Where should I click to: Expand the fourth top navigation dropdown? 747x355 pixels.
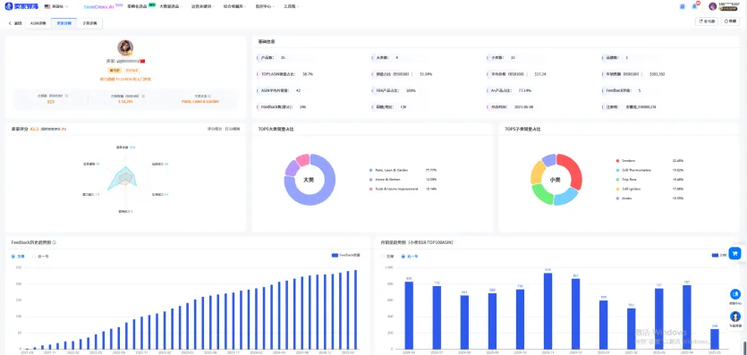[x=202, y=6]
